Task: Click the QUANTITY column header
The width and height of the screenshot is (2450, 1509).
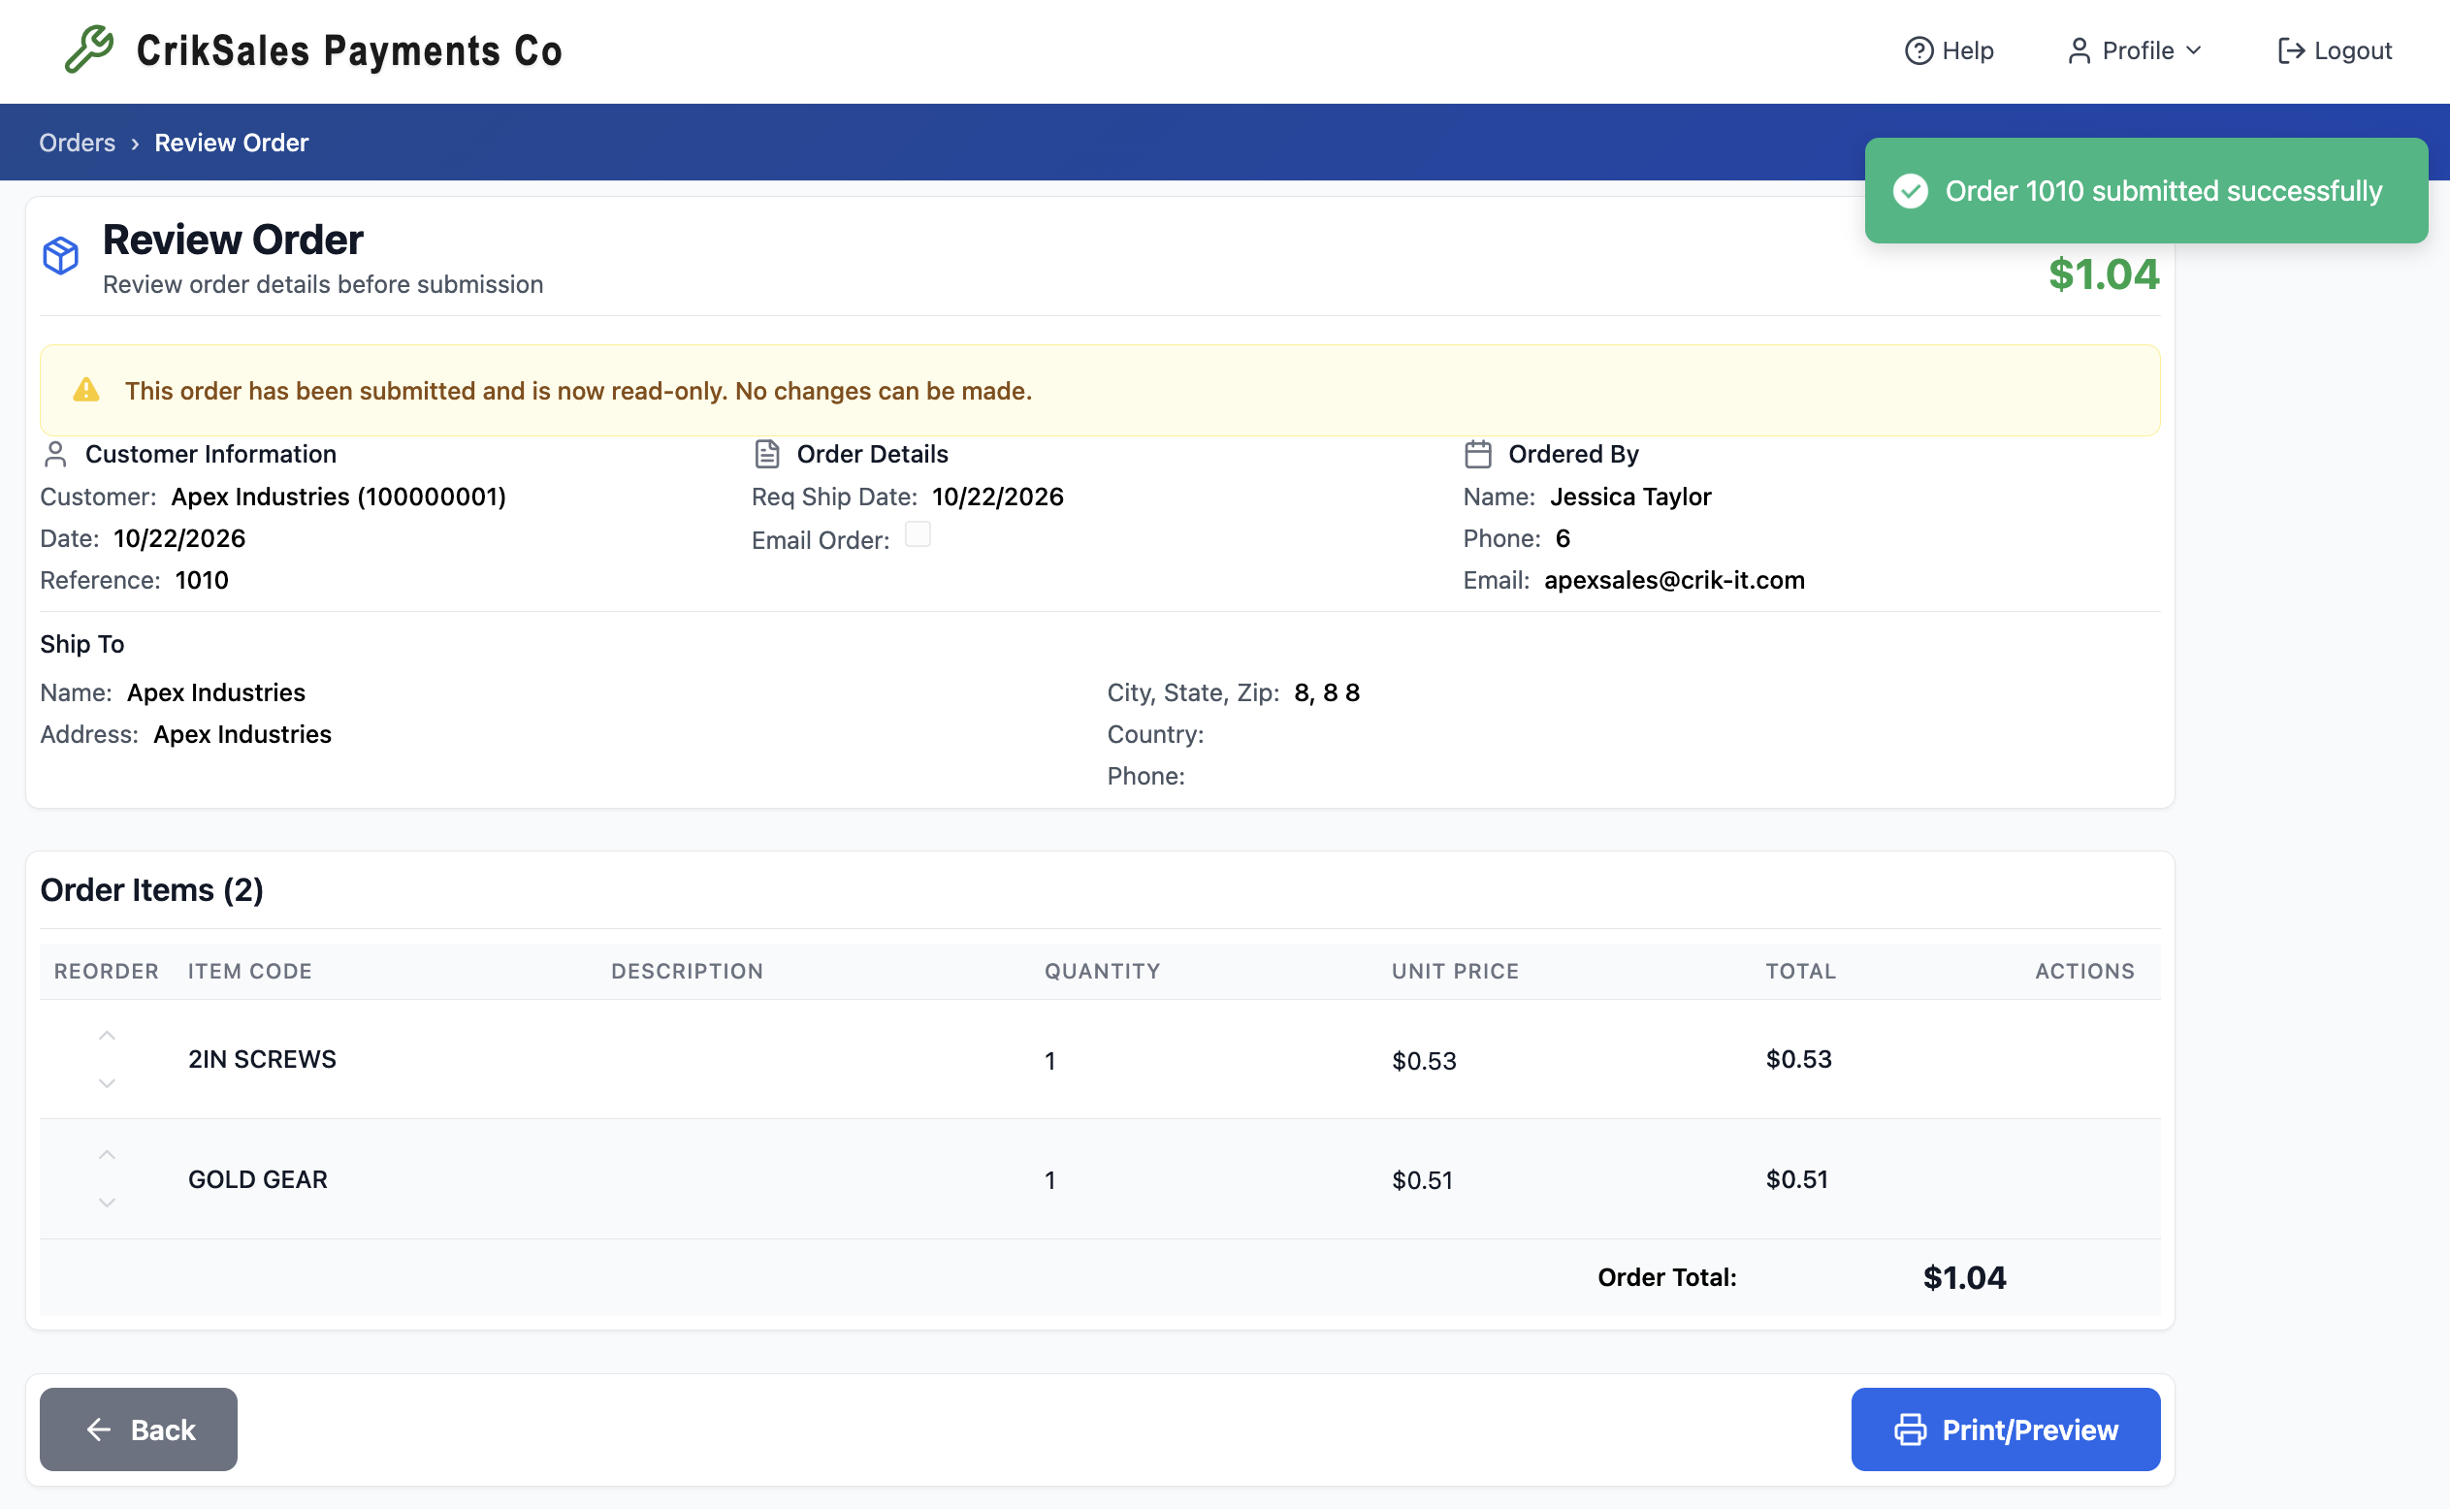Action: click(x=1103, y=971)
